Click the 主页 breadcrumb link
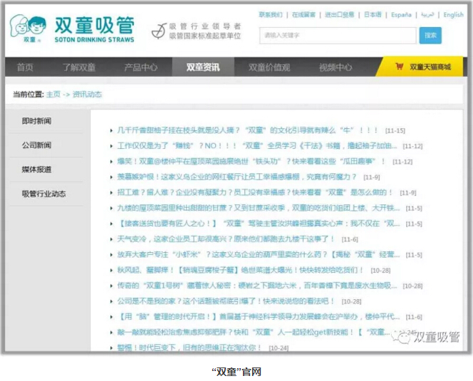473x381 pixels. click(x=53, y=94)
